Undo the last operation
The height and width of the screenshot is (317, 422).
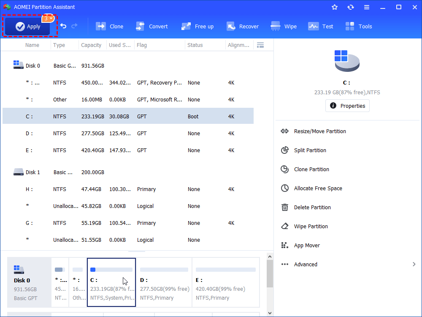pyautogui.click(x=63, y=26)
